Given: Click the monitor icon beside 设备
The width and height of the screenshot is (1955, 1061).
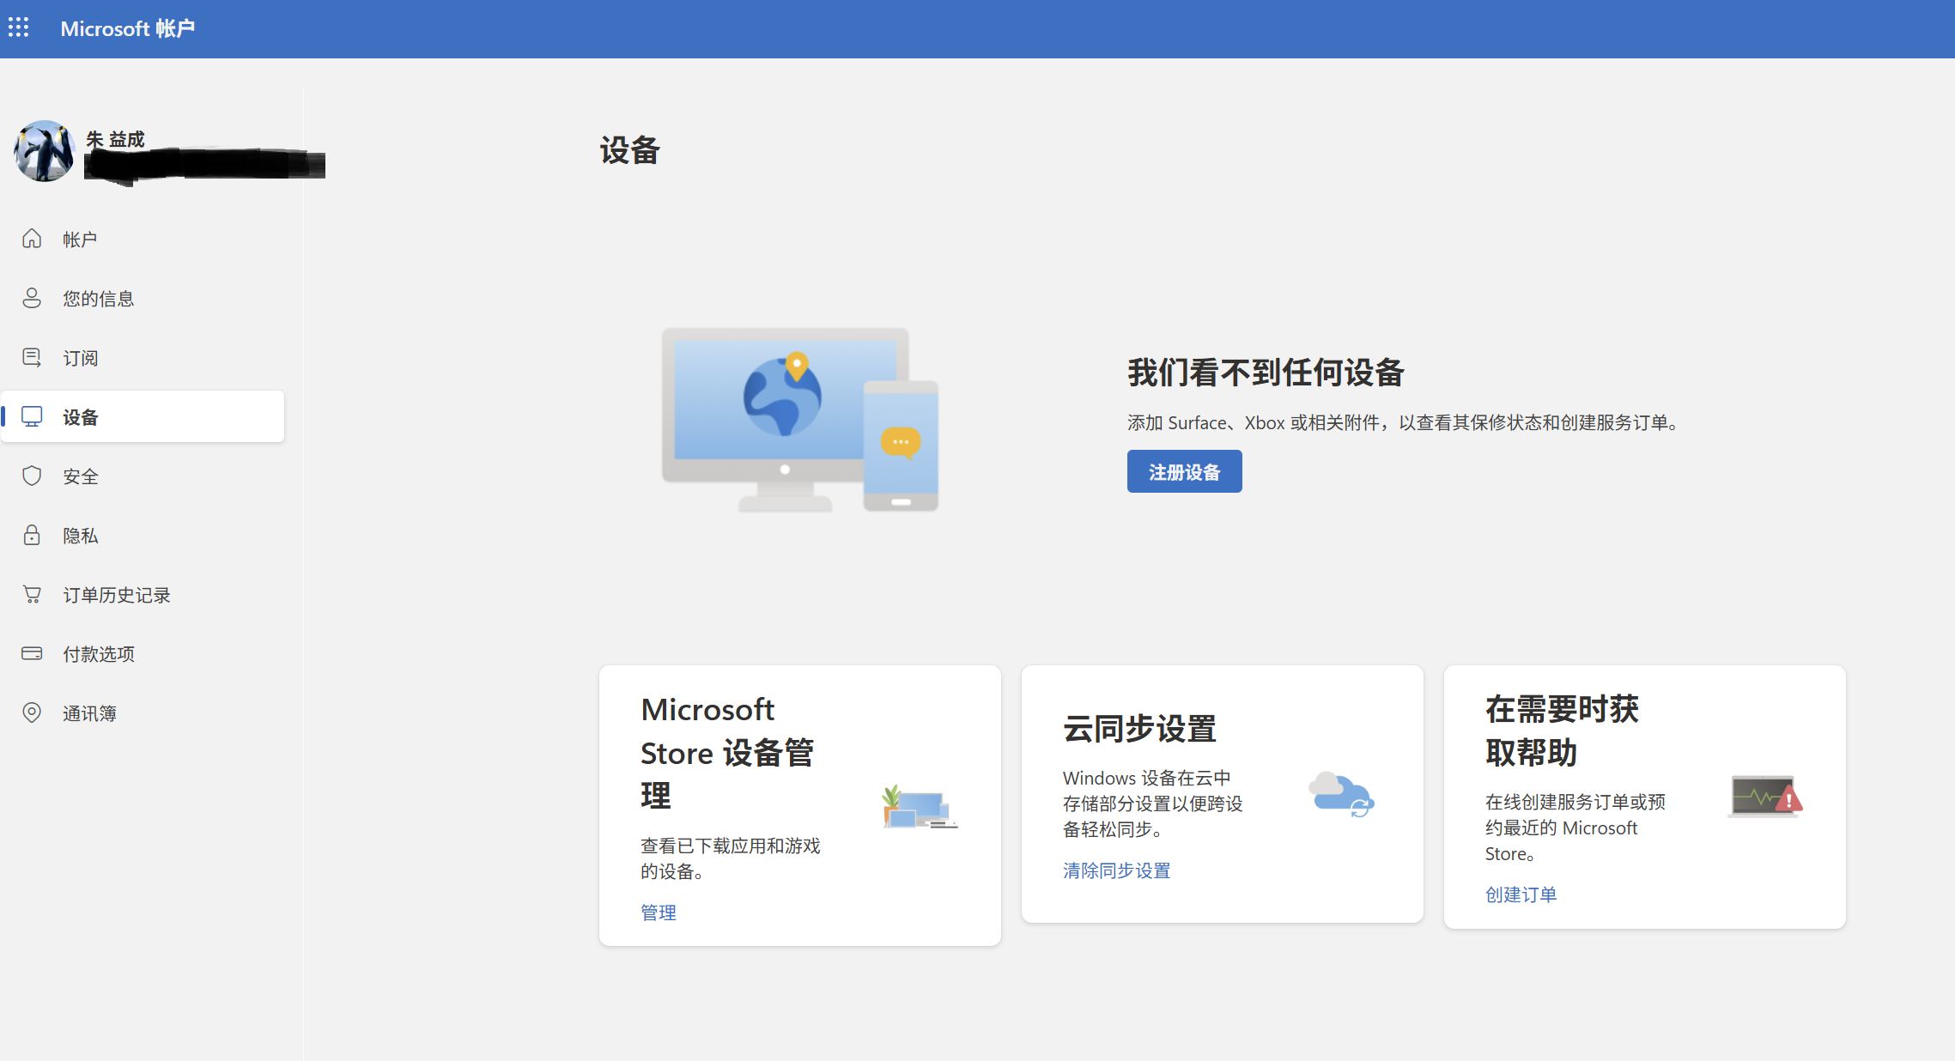Looking at the screenshot, I should click(32, 416).
